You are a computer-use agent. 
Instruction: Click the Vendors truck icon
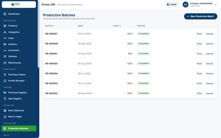(5, 44)
